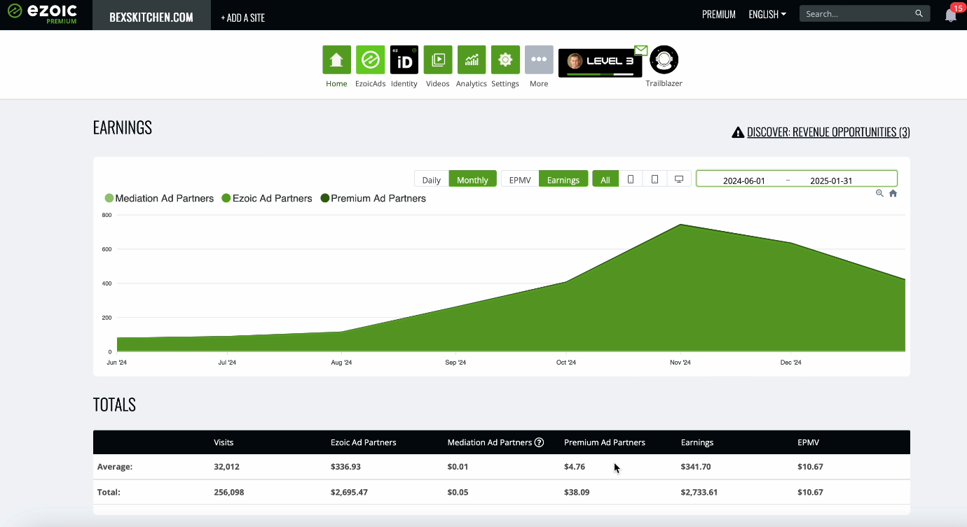This screenshot has height=527, width=967.
Task: Click the chart zoom magnifier icon
Action: pos(879,194)
